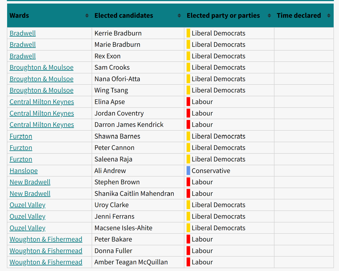Select the name Peter Bakare
Screen dimensions: 339x271
(x=113, y=239)
